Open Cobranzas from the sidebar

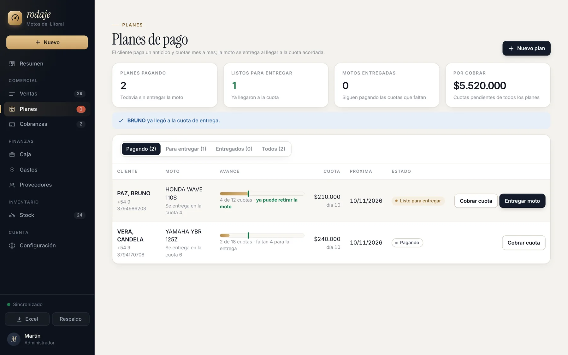(x=47, y=124)
